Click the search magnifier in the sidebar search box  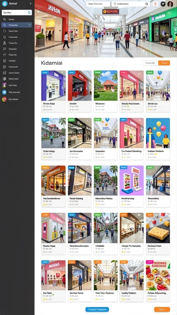tap(29, 12)
